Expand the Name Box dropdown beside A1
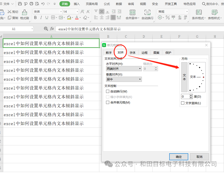Viewport: 224px width, 173px height. [x=32, y=29]
